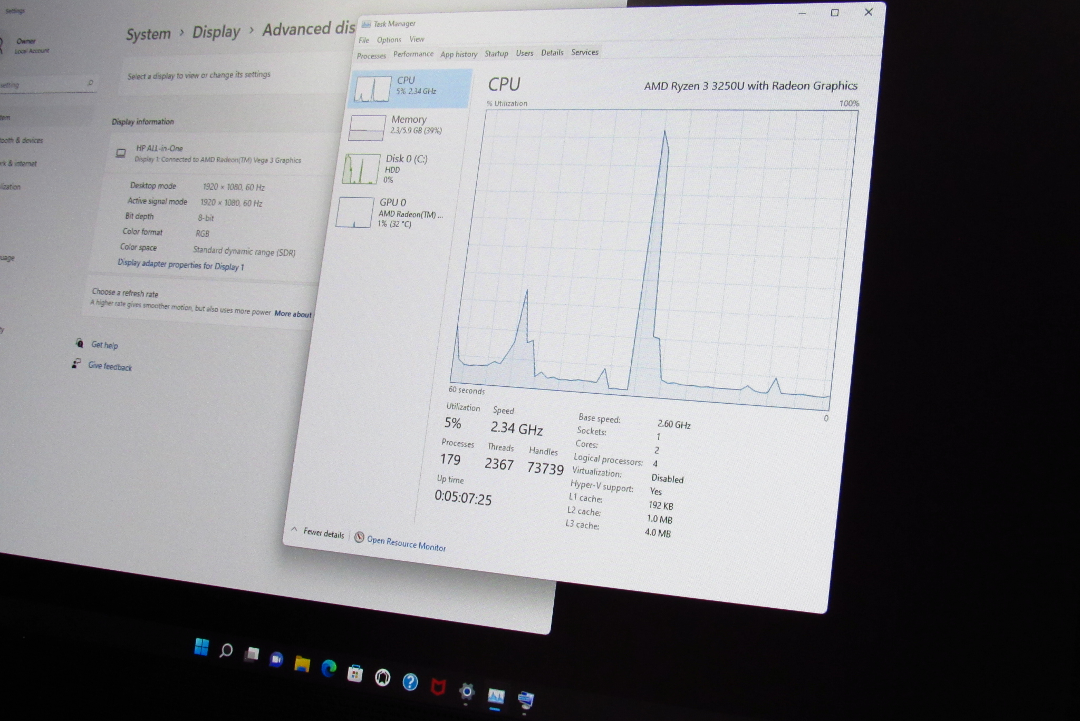1080x721 pixels.
Task: Click the Settings search box
Action: (x=47, y=84)
